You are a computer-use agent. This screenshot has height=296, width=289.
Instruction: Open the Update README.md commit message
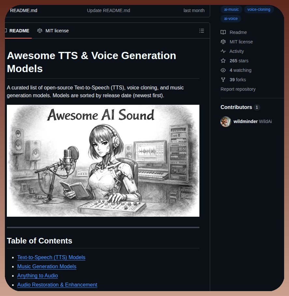pos(108,10)
